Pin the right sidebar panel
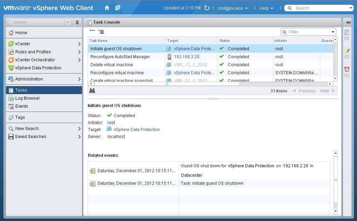 (x=348, y=22)
